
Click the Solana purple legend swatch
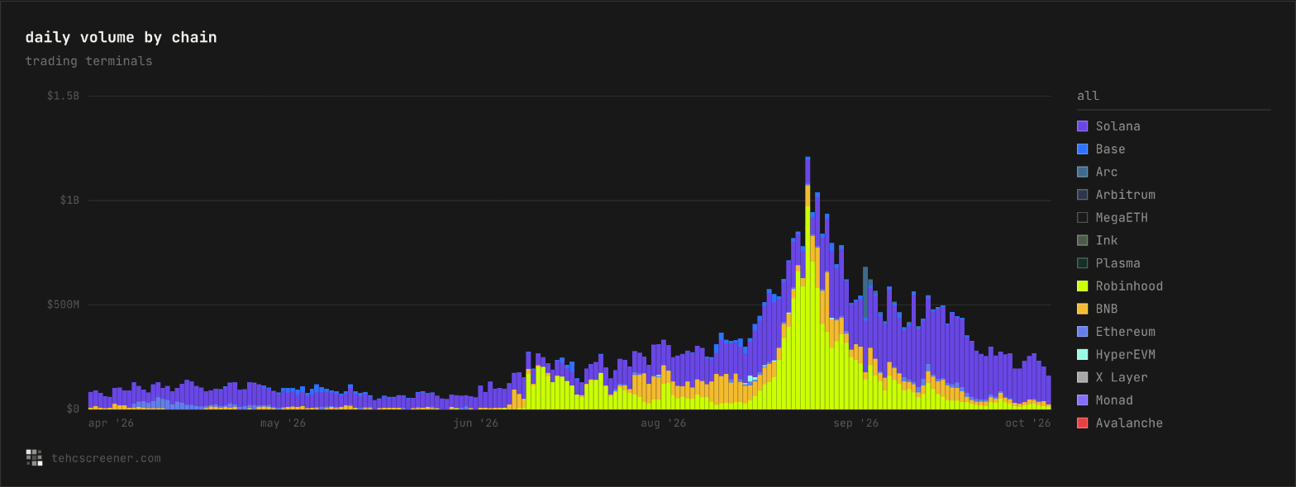[x=1082, y=126]
